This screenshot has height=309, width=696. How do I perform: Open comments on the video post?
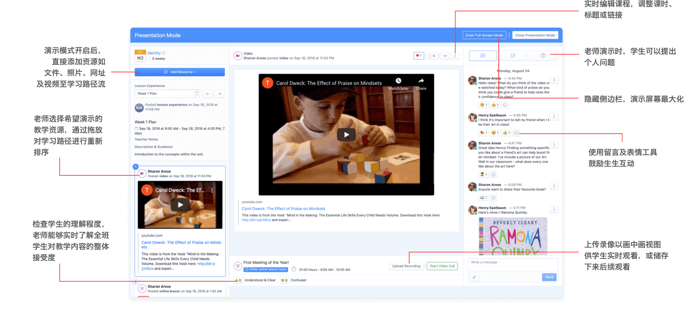coord(432,56)
